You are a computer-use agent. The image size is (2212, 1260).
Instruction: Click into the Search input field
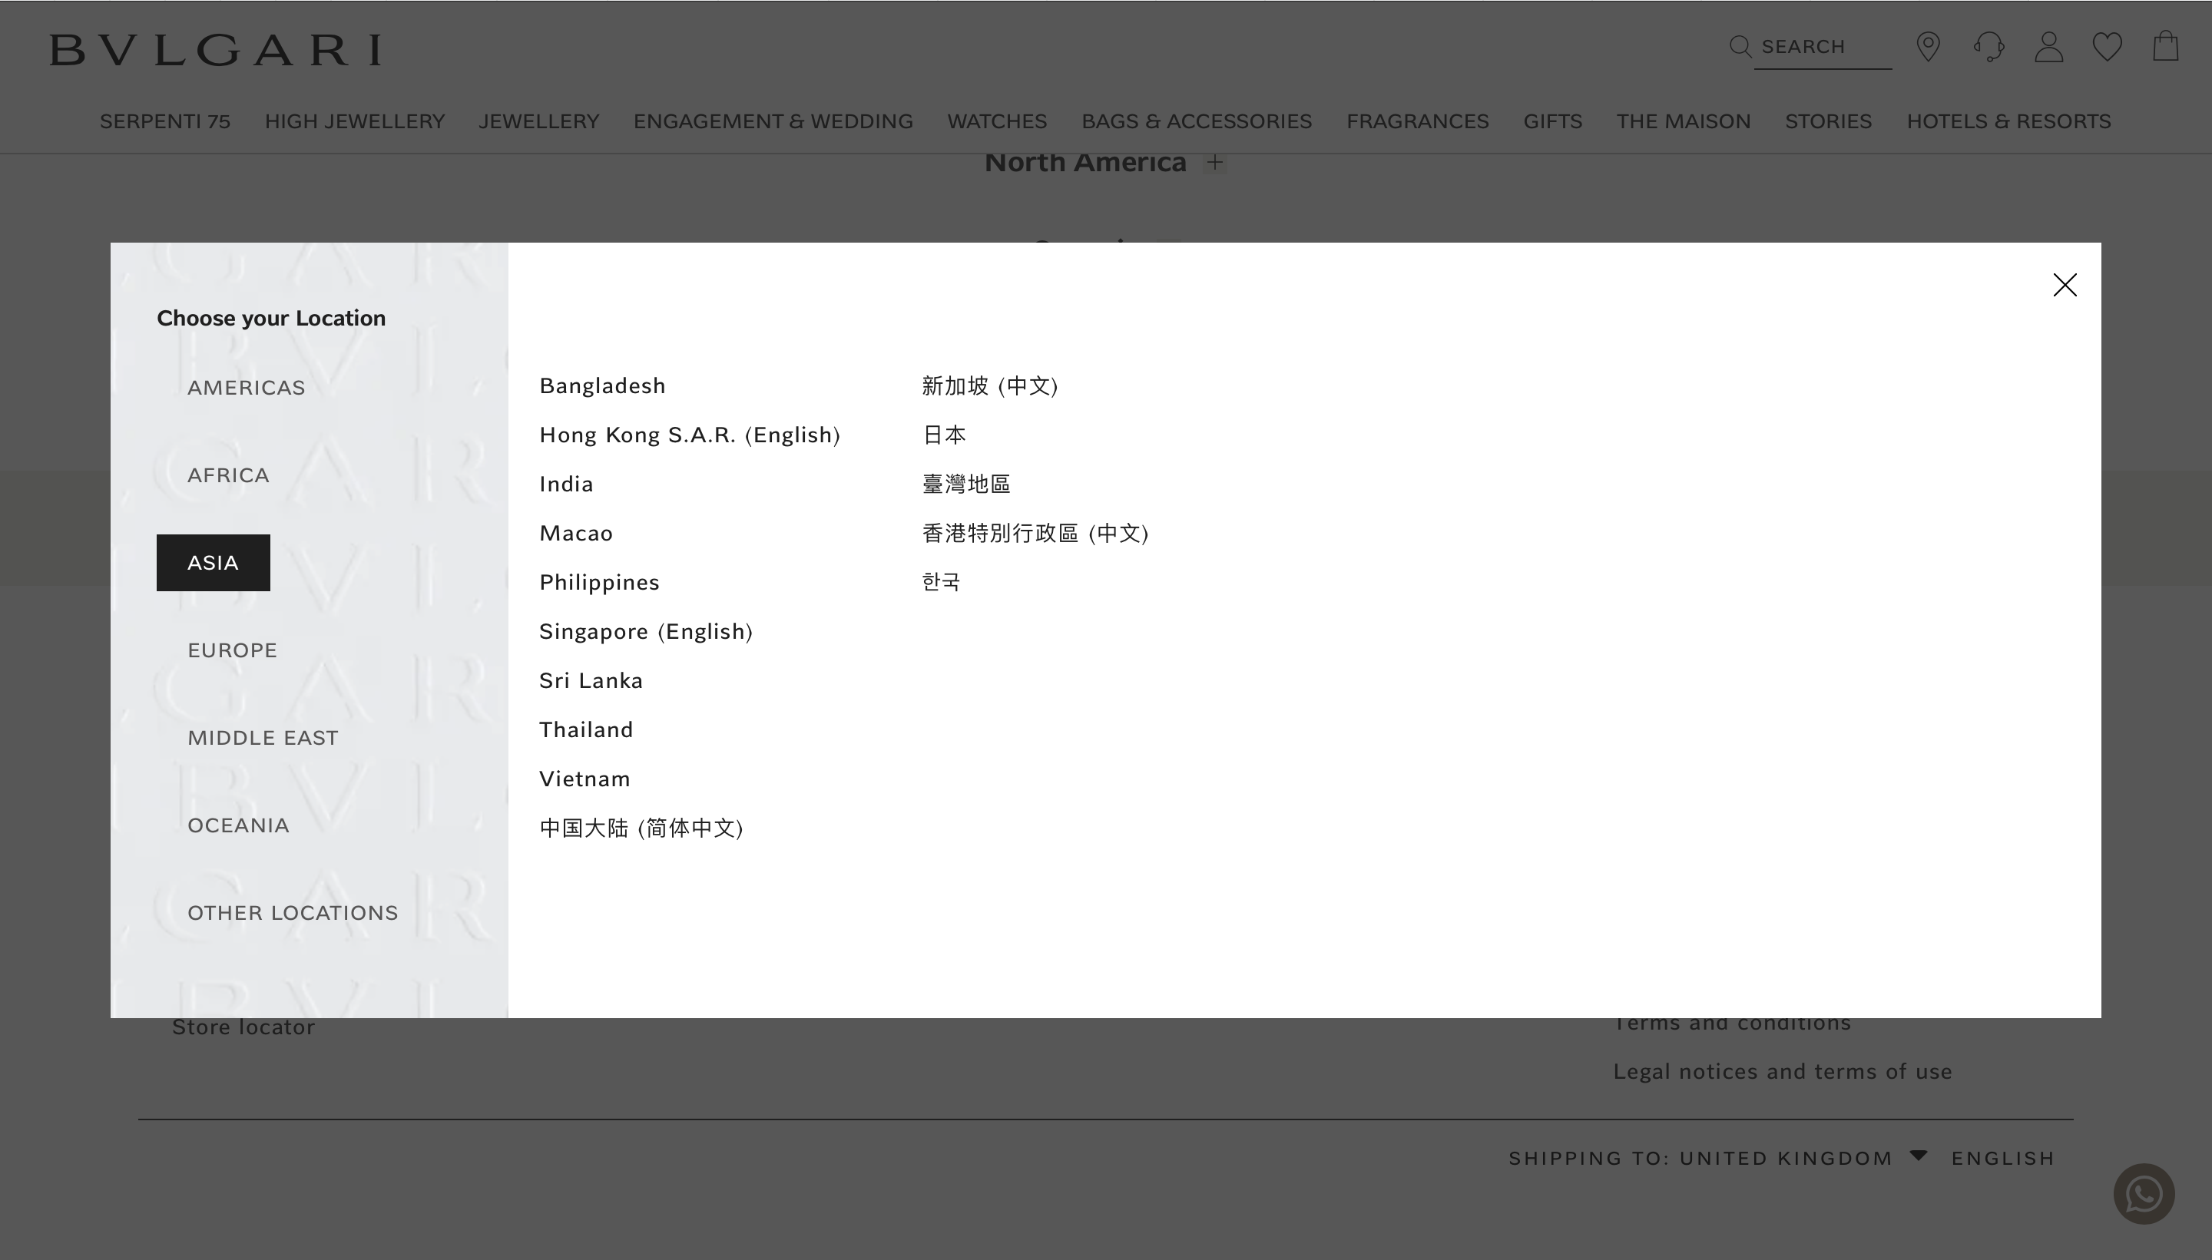[x=1823, y=47]
